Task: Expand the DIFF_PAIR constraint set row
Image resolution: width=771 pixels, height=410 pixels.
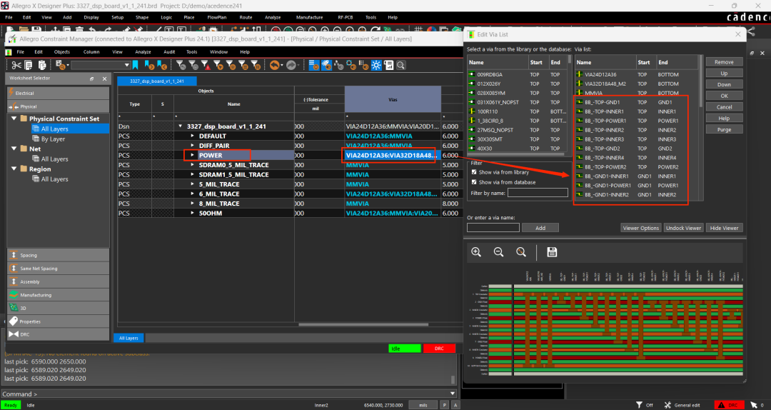Action: click(x=193, y=146)
